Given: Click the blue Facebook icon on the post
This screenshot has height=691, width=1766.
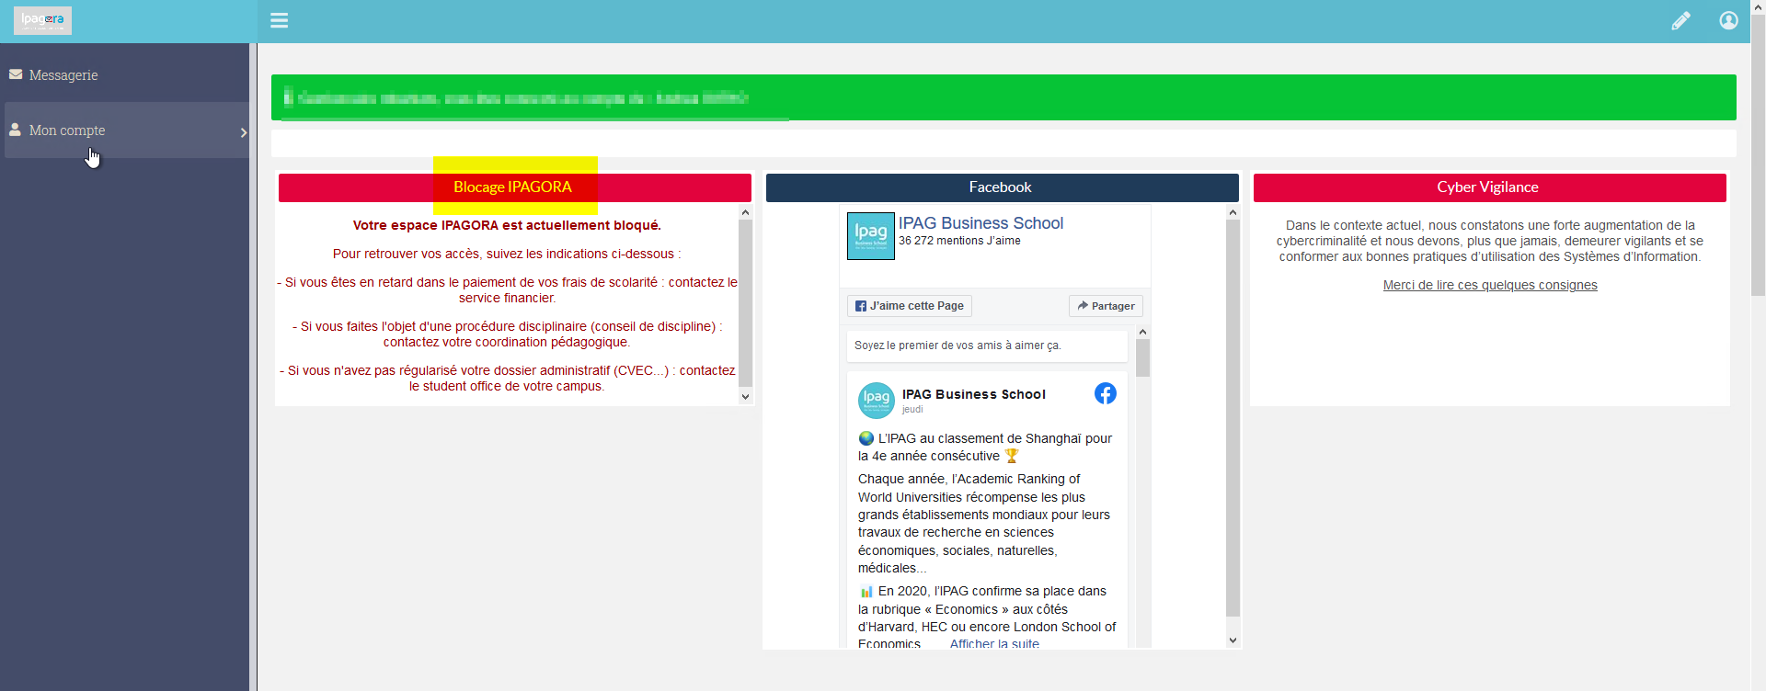Looking at the screenshot, I should click(x=1106, y=393).
